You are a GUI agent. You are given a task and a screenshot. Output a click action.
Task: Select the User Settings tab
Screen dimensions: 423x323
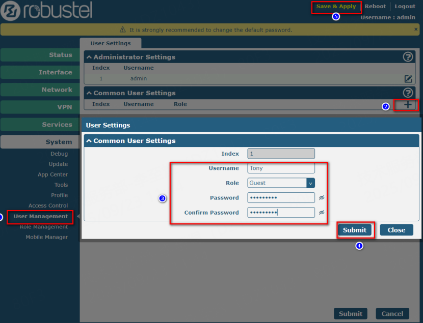(x=111, y=43)
